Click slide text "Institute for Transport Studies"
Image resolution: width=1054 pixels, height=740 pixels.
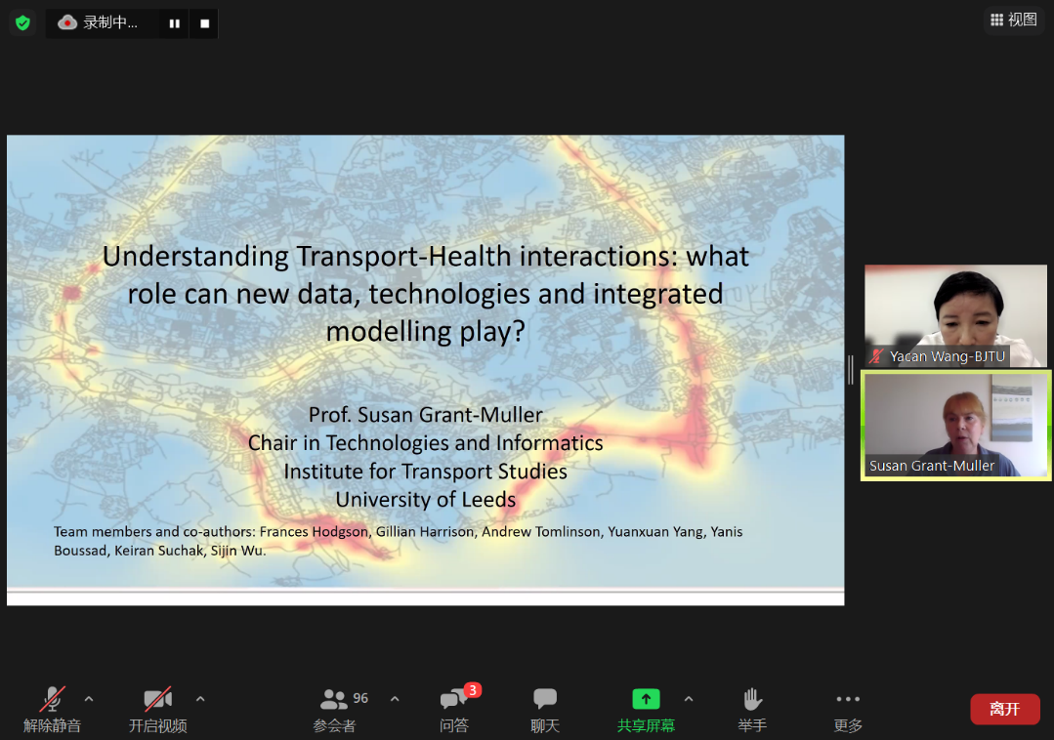point(426,472)
